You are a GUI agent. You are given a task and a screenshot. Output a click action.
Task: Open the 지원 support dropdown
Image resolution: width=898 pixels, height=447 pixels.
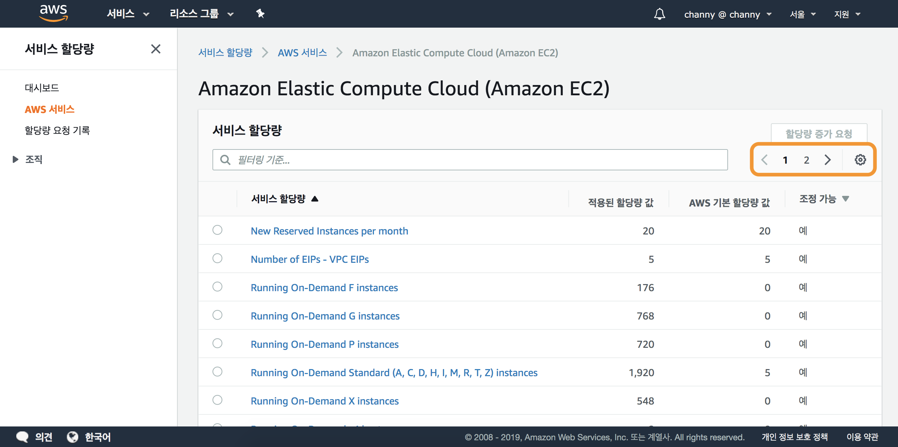tap(847, 15)
